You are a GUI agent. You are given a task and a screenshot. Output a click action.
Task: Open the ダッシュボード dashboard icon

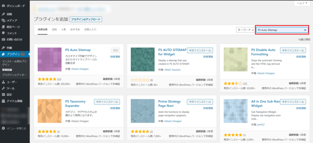tap(3, 6)
